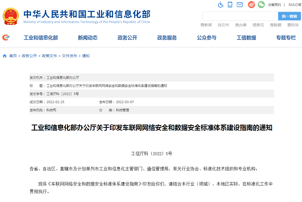Open the 要投诉 quick link
This screenshot has height=202, width=302.
(x=293, y=25)
